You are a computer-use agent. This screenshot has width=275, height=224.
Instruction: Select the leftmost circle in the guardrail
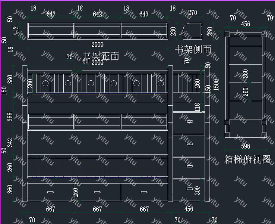(45, 83)
